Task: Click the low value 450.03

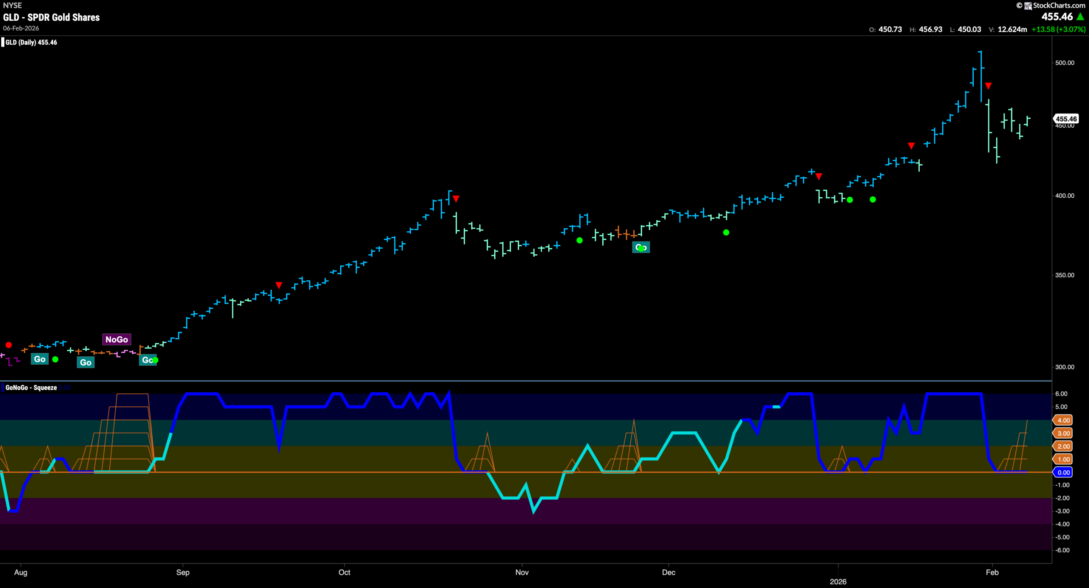Action: click(969, 29)
